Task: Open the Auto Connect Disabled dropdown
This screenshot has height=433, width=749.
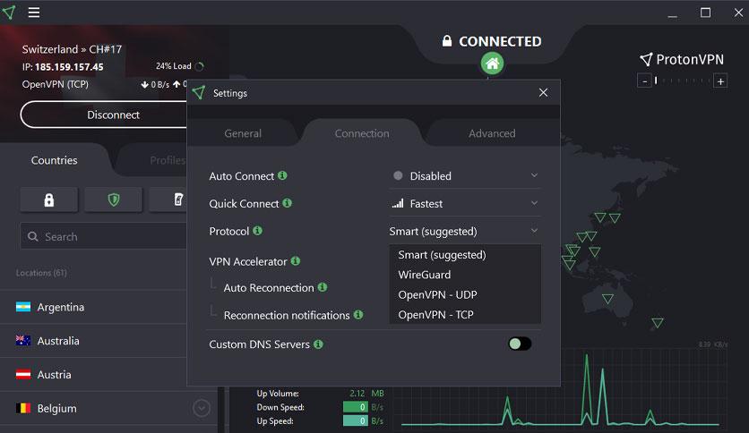Action: click(x=465, y=176)
